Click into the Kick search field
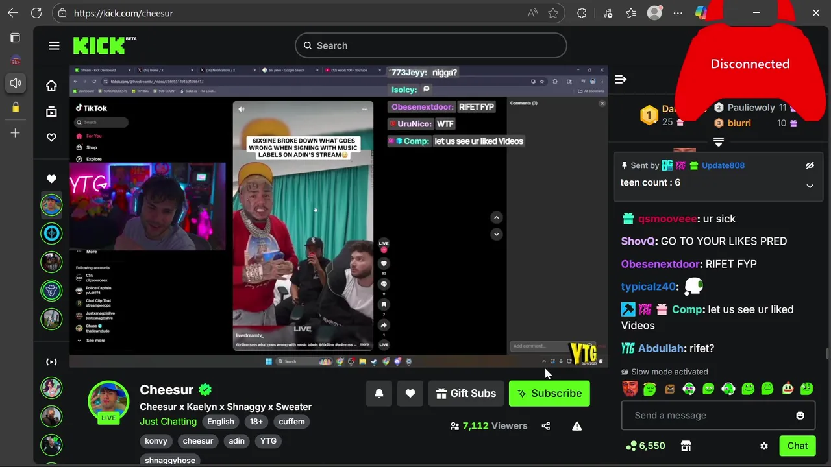The height and width of the screenshot is (467, 831). click(431, 45)
